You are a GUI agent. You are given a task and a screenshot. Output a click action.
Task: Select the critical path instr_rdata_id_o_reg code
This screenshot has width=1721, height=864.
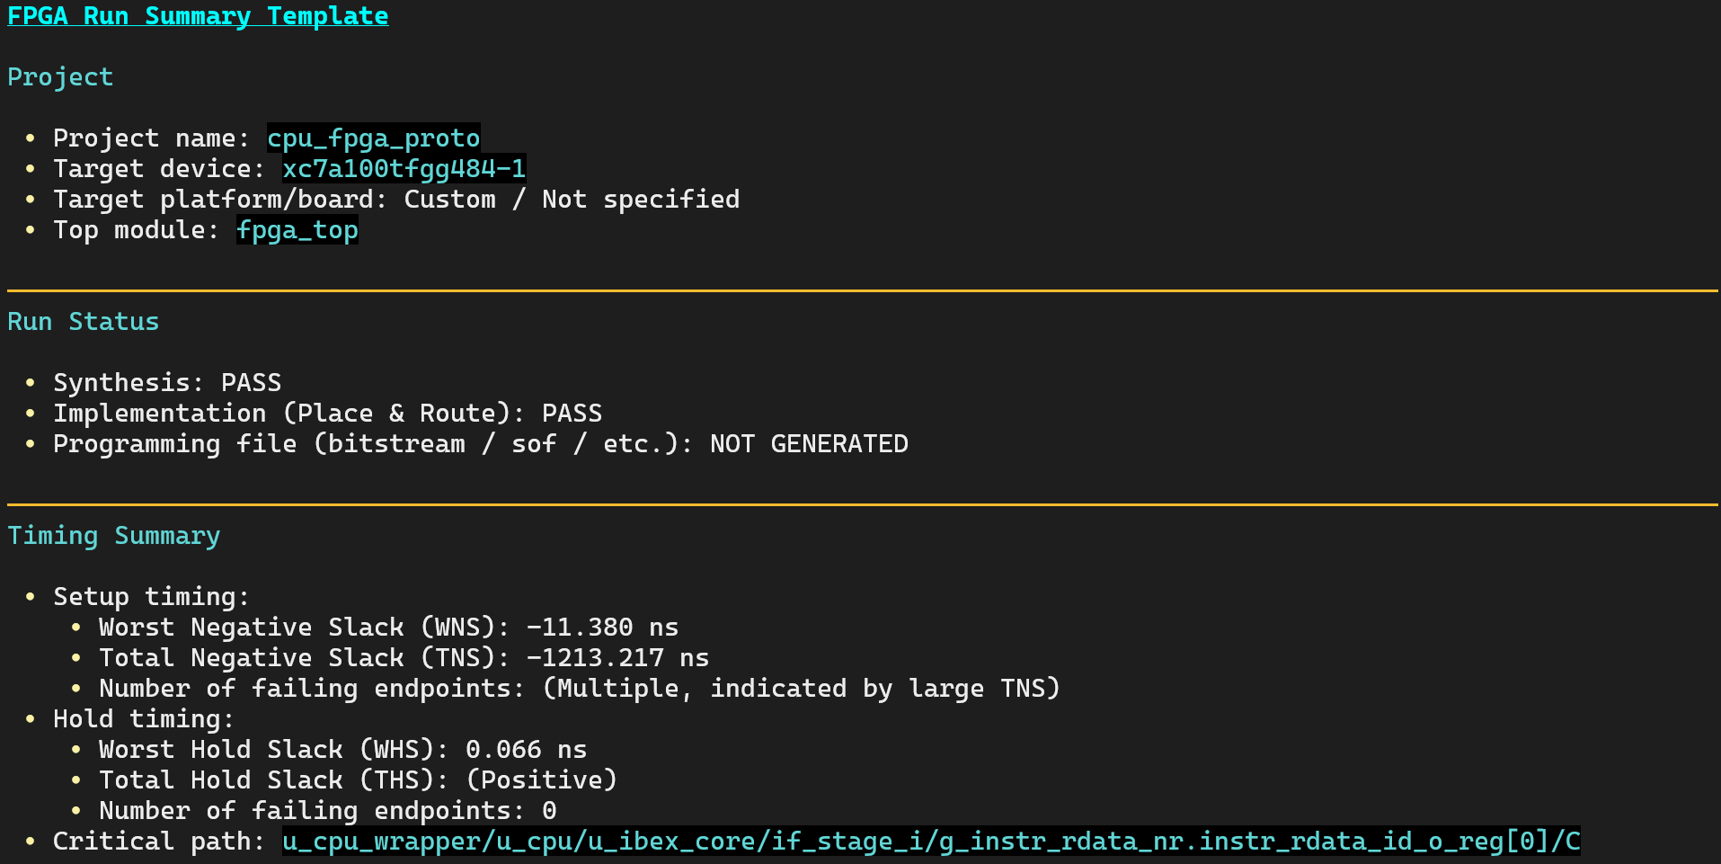click(x=931, y=842)
